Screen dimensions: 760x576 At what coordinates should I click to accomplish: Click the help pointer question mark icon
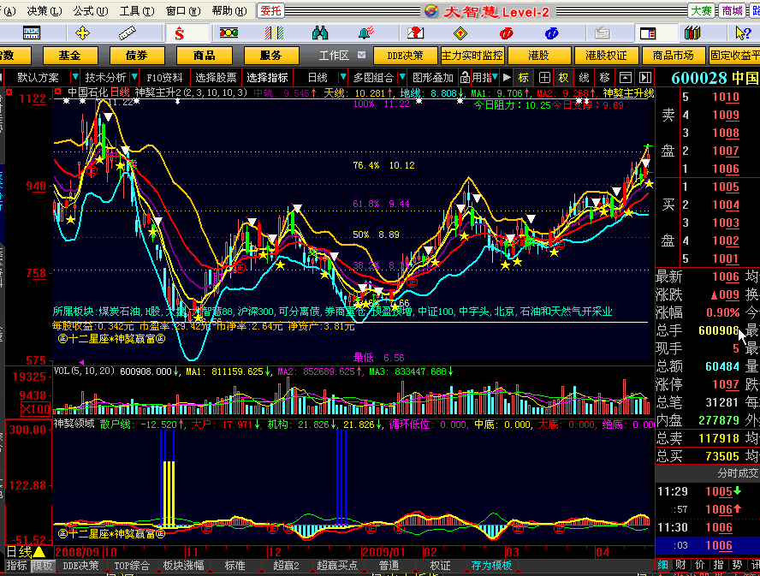pyautogui.click(x=743, y=33)
